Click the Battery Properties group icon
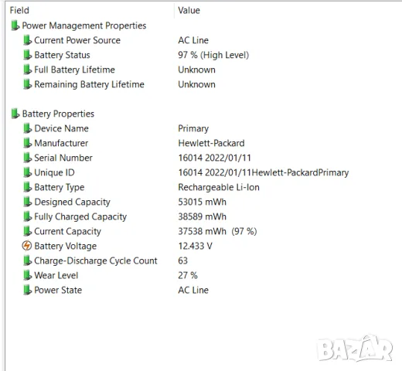 coord(15,114)
